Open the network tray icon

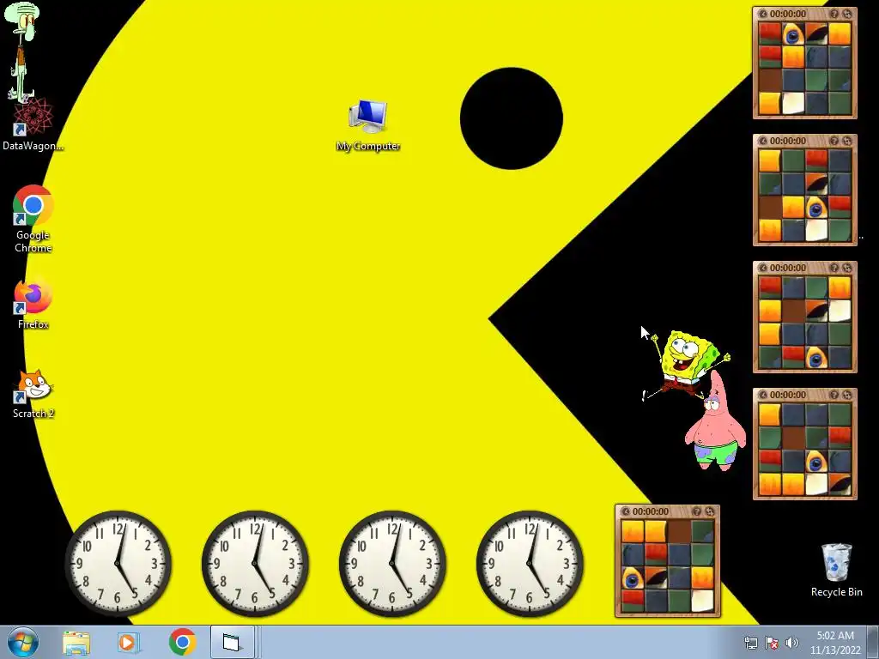(750, 643)
